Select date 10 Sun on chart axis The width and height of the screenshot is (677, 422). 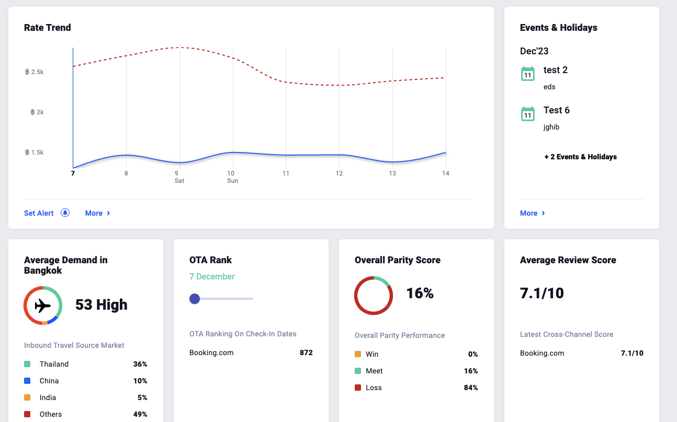(232, 177)
